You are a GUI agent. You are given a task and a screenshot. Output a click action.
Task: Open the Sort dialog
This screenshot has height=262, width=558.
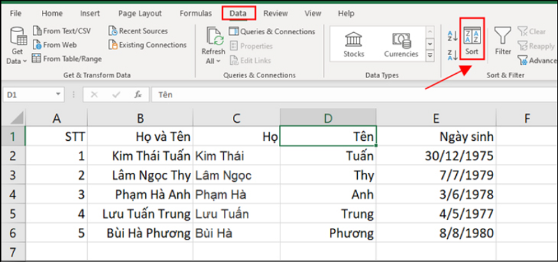(x=472, y=42)
